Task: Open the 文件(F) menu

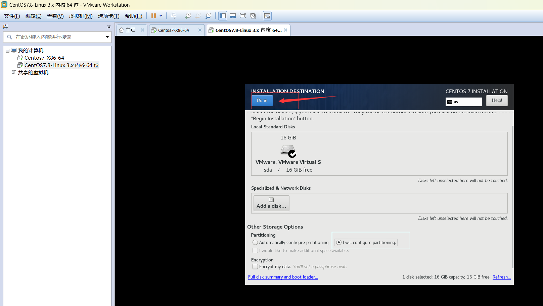Action: pyautogui.click(x=12, y=16)
